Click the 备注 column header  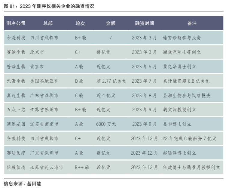(x=192, y=23)
